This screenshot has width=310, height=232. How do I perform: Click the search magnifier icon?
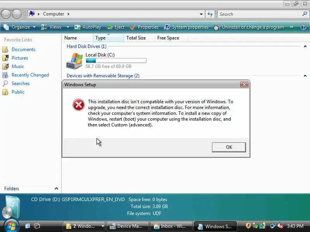[305, 14]
